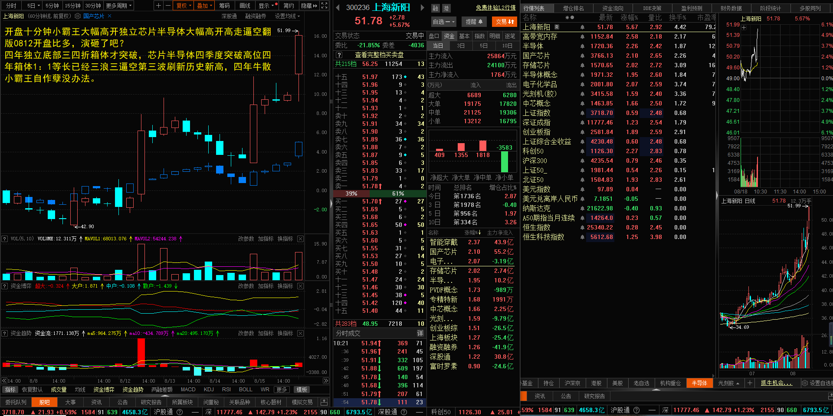Click 查看完整档买卖盘 link

pyautogui.click(x=379, y=55)
